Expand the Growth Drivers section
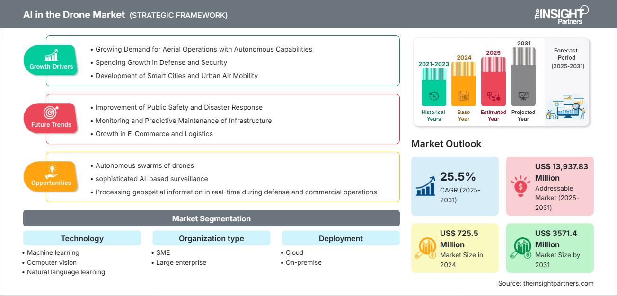The width and height of the screenshot is (617, 296). click(x=50, y=61)
